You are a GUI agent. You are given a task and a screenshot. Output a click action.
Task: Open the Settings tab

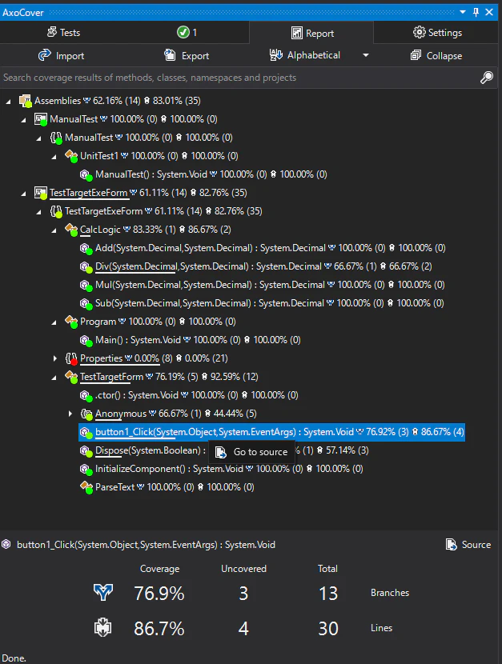point(436,33)
